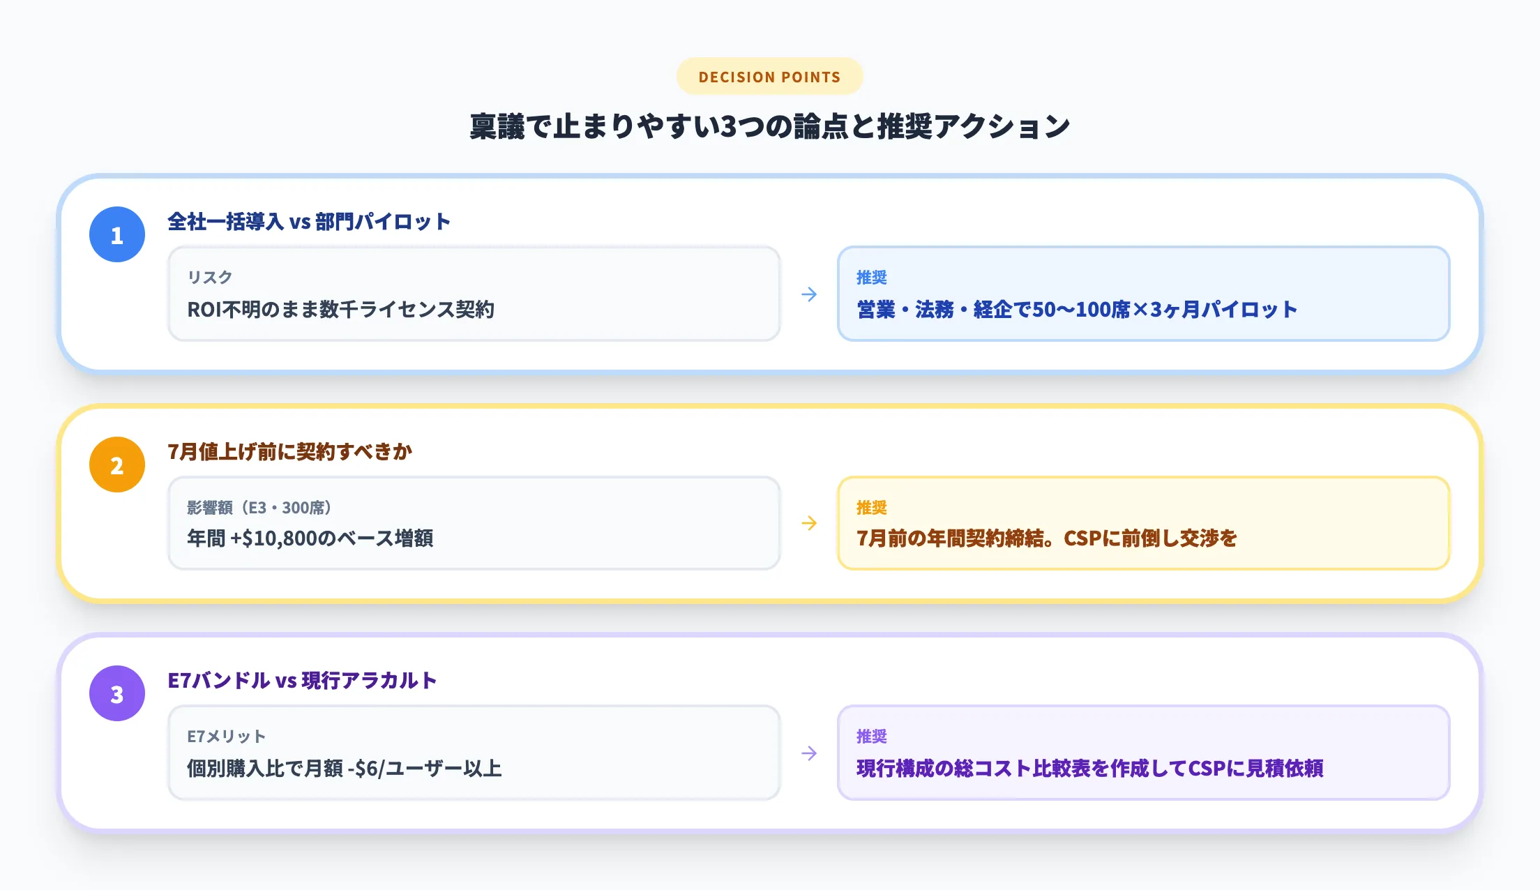Click the DECISION POINTS badge
This screenshot has width=1540, height=890.
point(769,77)
